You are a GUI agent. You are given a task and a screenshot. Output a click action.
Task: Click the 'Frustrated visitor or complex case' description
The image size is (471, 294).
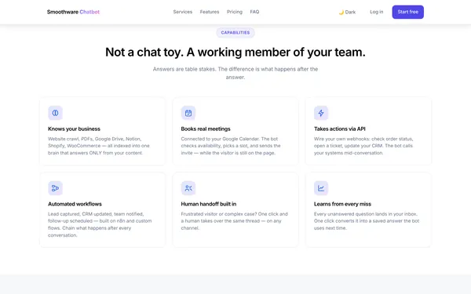click(x=235, y=221)
